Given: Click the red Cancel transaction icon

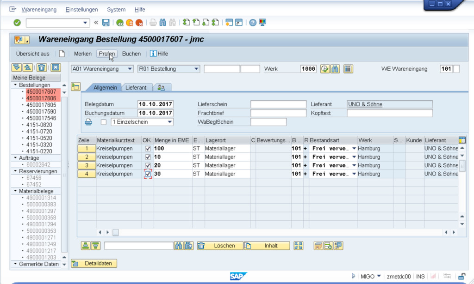Looking at the screenshot, I should pyautogui.click(x=139, y=23).
